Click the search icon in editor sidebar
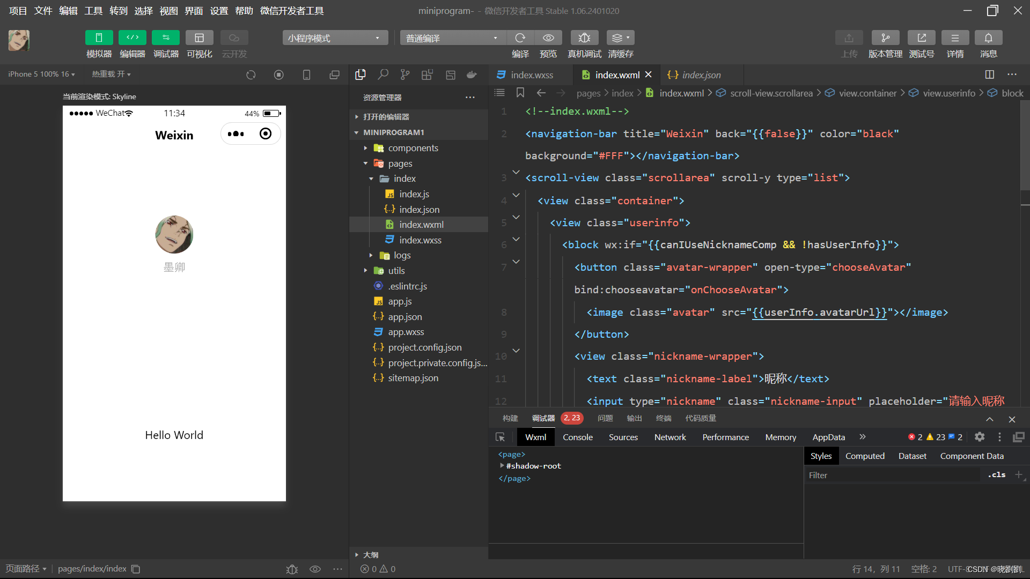The width and height of the screenshot is (1030, 579). (x=382, y=75)
